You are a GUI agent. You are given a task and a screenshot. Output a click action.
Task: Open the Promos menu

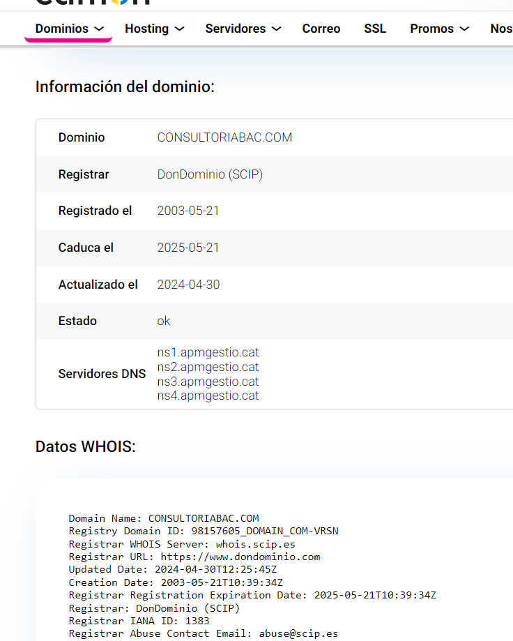click(x=440, y=29)
